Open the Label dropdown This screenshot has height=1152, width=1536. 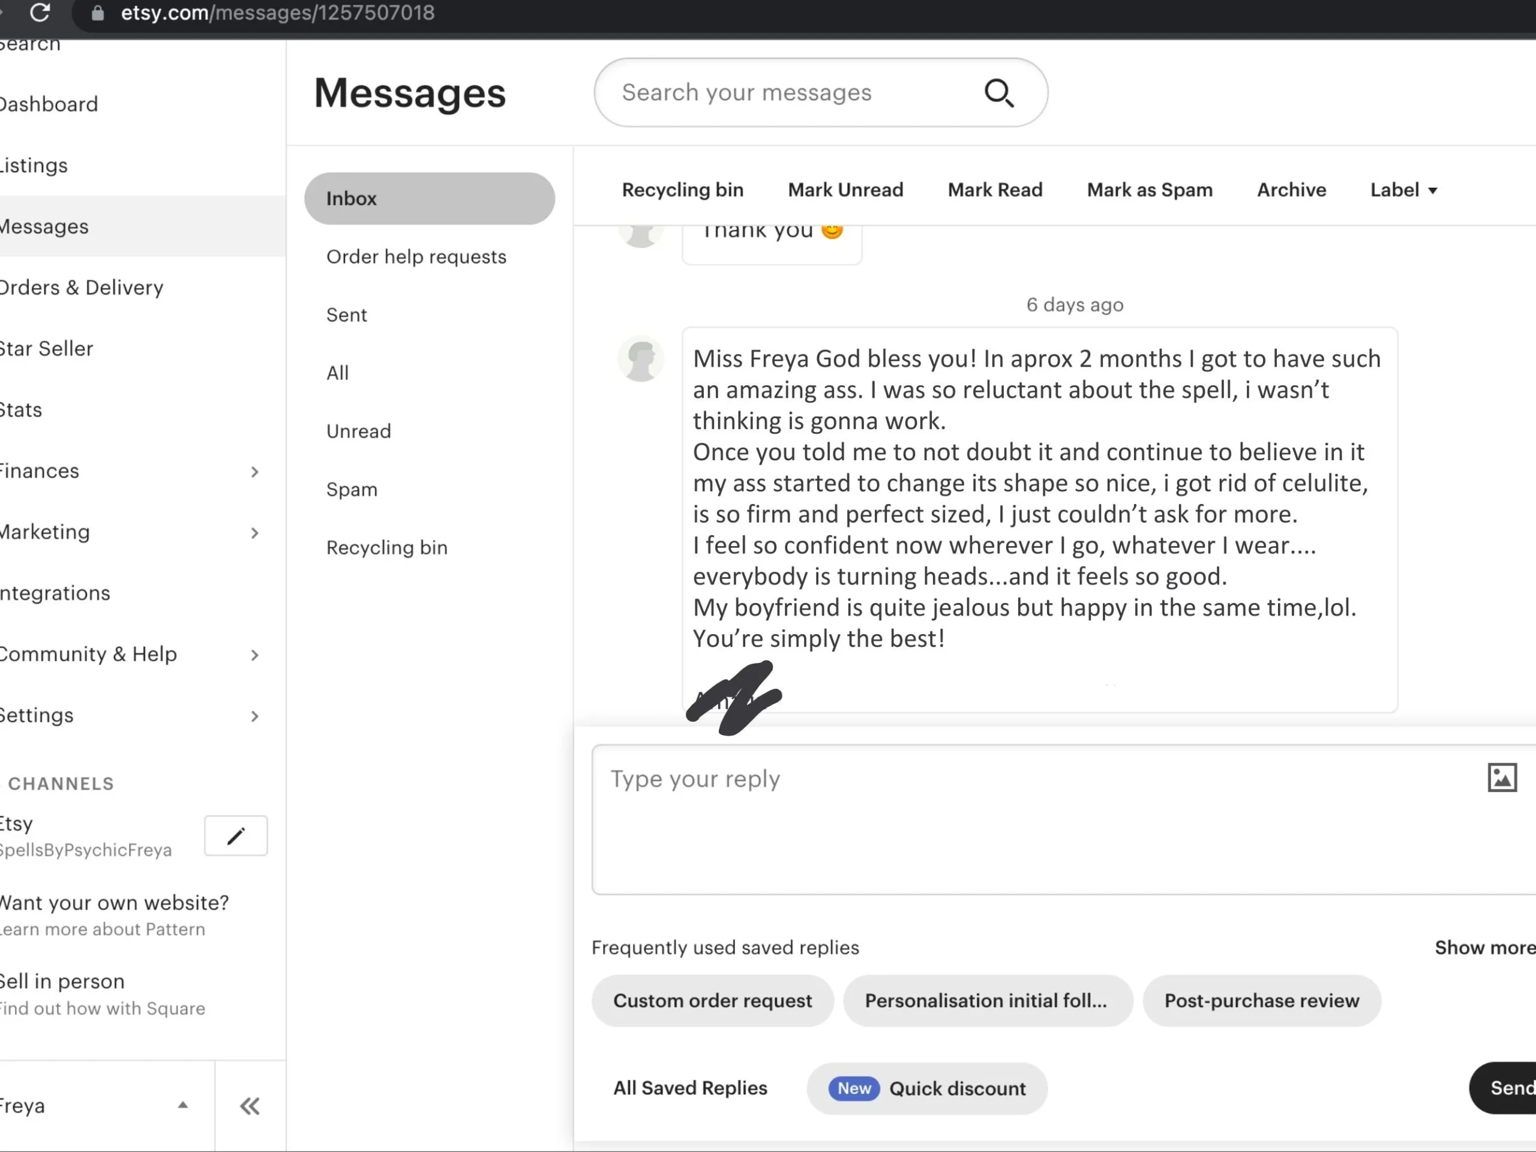pyautogui.click(x=1403, y=190)
